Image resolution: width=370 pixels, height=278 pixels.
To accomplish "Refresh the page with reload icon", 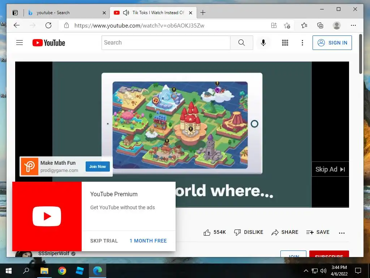I will coord(48,25).
